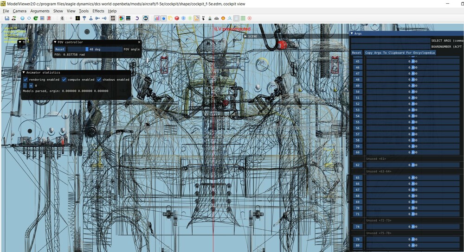
Task: Click the SELECT ARGS input field
Action: (390, 40)
